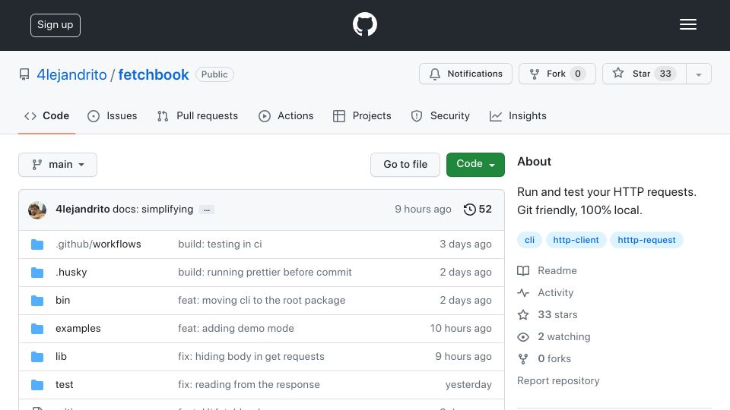Click the repository book icon beside 4lejandrito

(x=24, y=74)
